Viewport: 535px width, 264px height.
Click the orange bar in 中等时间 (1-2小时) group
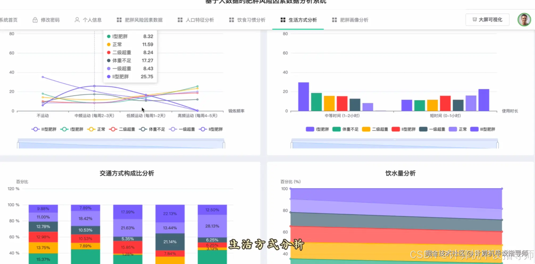click(x=329, y=104)
